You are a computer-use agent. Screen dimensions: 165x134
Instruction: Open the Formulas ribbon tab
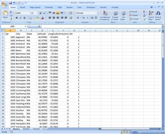click(x=49, y=7)
